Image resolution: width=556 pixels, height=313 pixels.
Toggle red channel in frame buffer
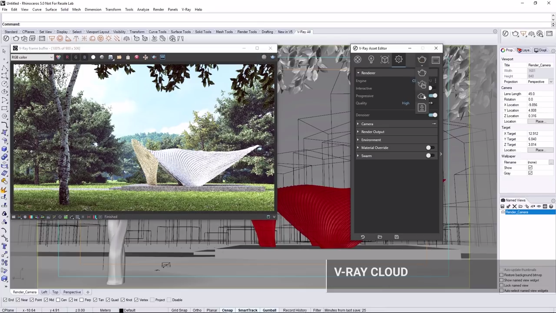pos(67,57)
